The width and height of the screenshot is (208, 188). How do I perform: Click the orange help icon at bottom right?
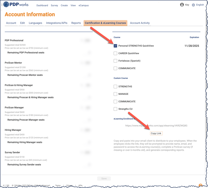[x=201, y=185]
